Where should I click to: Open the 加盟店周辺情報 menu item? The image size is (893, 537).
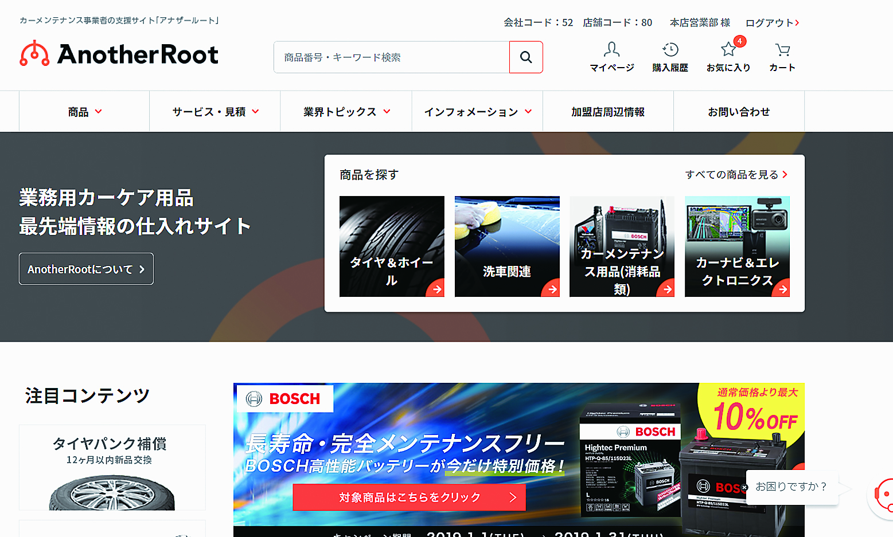pos(608,112)
